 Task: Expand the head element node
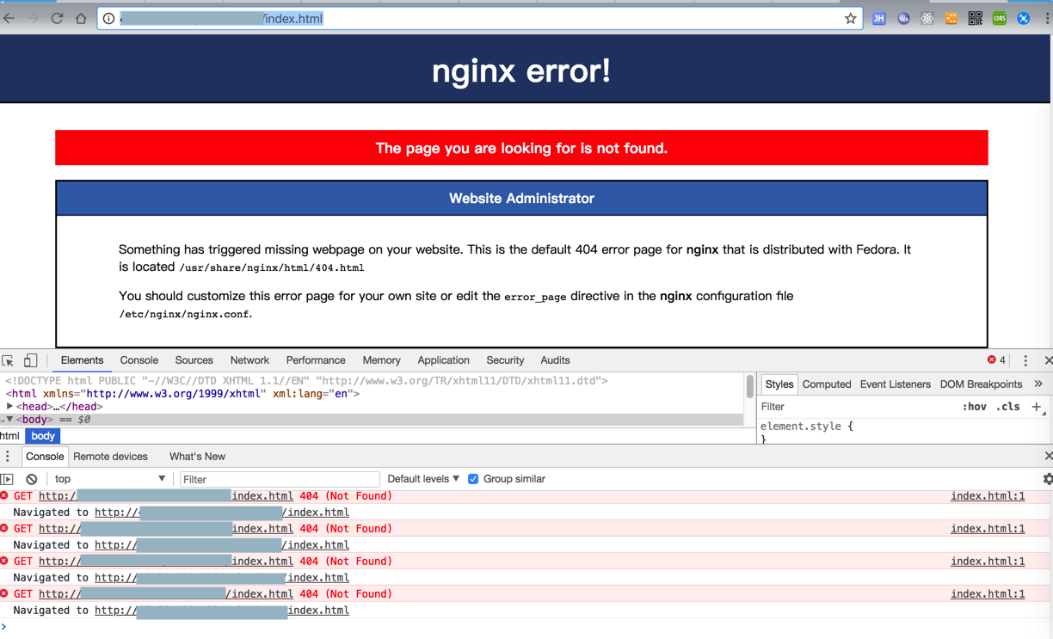tap(9, 407)
